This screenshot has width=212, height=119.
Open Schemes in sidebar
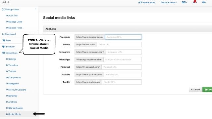12,96
